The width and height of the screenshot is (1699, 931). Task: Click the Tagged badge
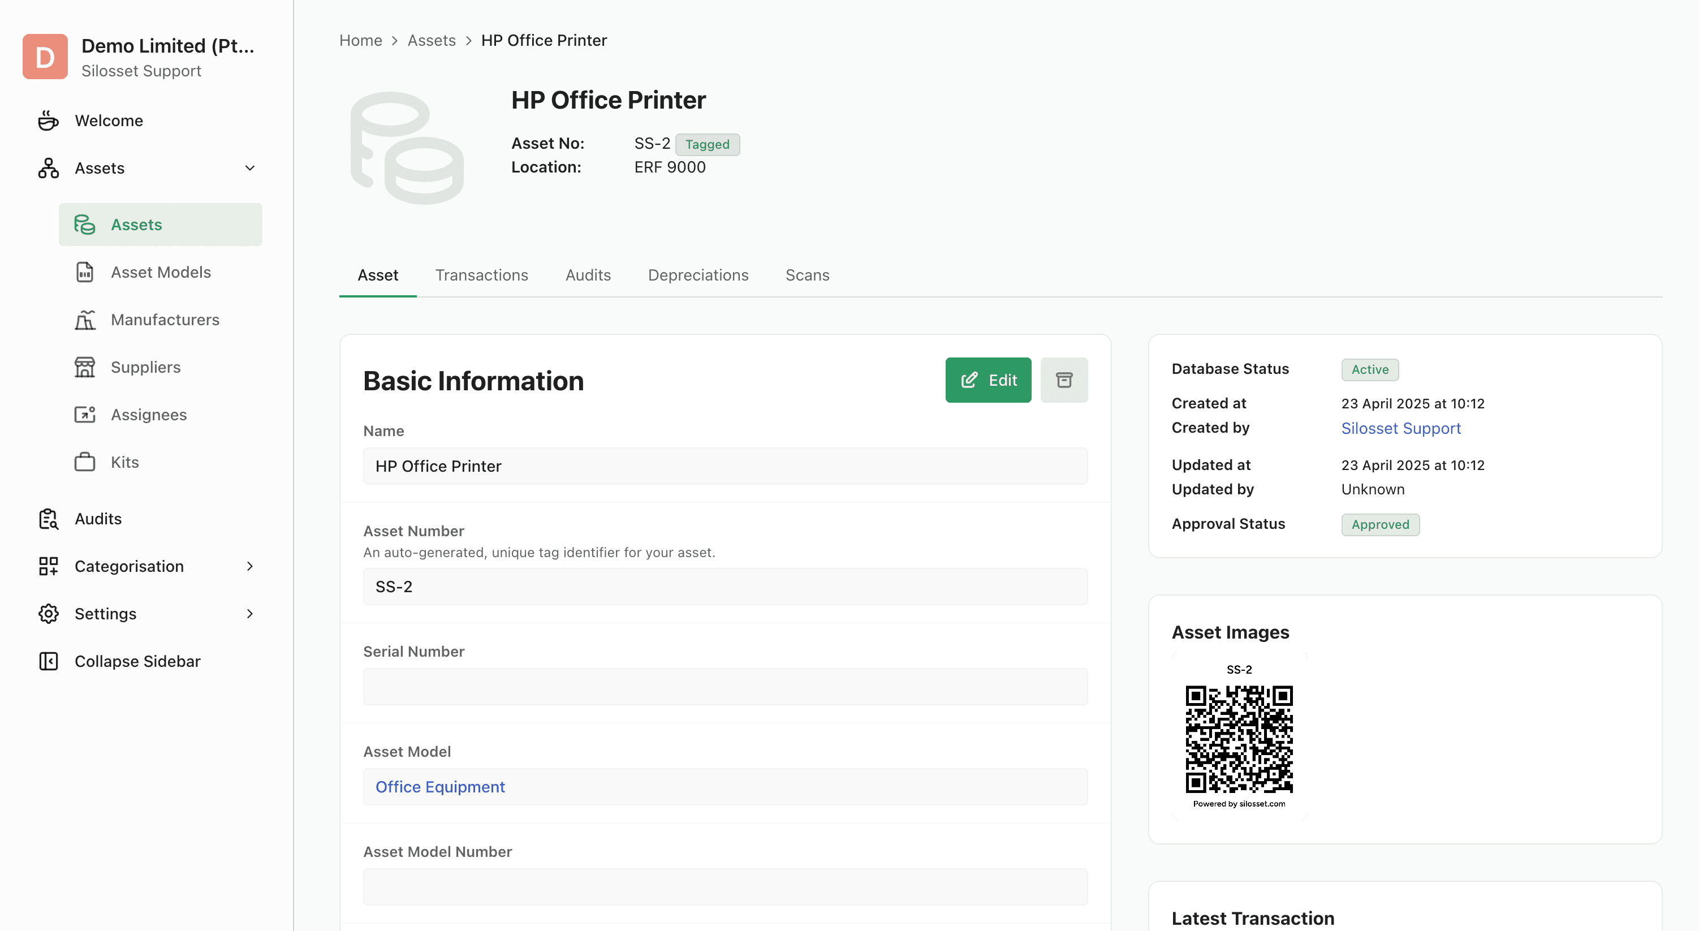[x=707, y=144]
